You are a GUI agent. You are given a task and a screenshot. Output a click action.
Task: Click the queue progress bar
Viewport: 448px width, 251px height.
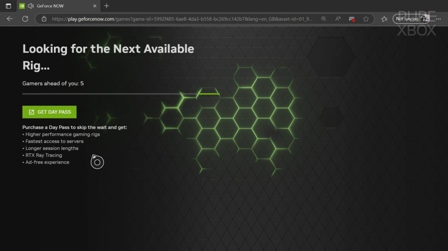(x=121, y=94)
